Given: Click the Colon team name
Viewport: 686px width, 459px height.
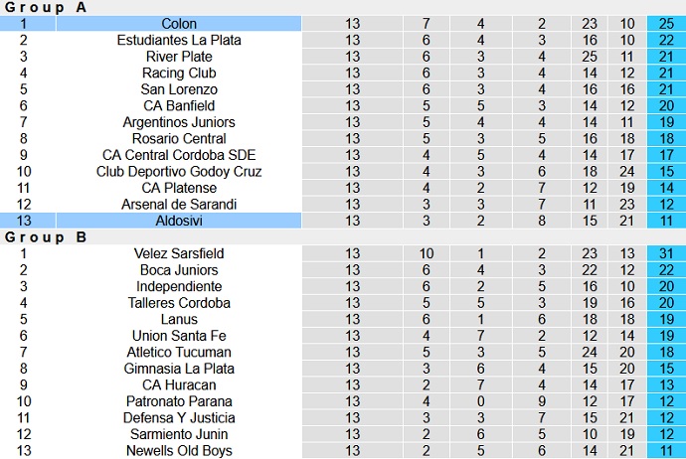Looking at the screenshot, I should click(179, 24).
